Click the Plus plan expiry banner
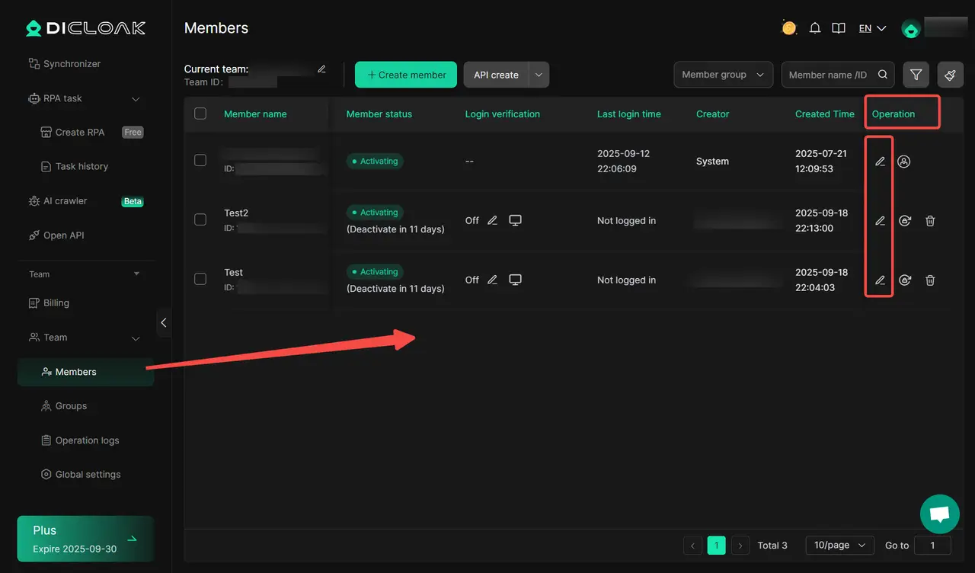Image resolution: width=975 pixels, height=573 pixels. pos(85,539)
